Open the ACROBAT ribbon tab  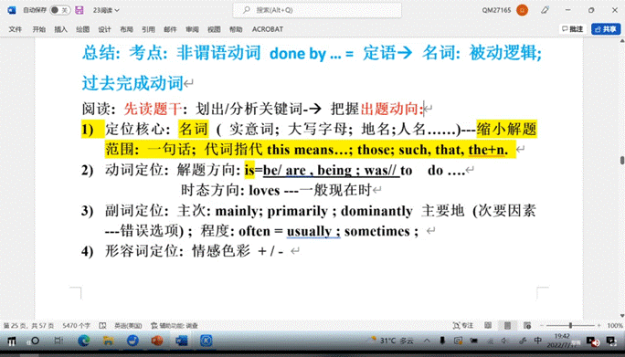[268, 29]
